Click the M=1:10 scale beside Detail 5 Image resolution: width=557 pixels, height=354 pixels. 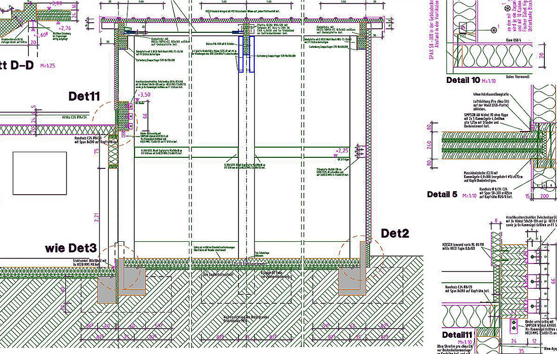point(471,195)
